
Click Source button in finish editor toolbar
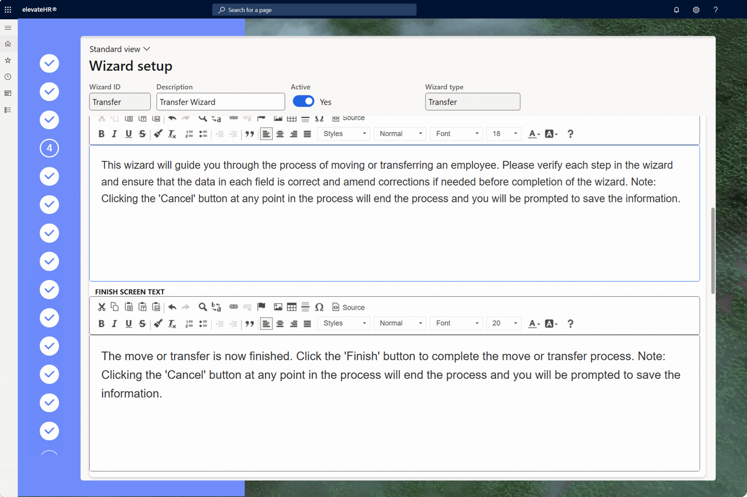[348, 307]
